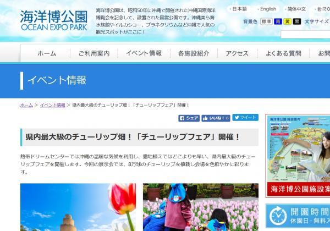Open the ご利用案内 navigation item
The width and height of the screenshot is (330, 231).
pyautogui.click(x=94, y=53)
